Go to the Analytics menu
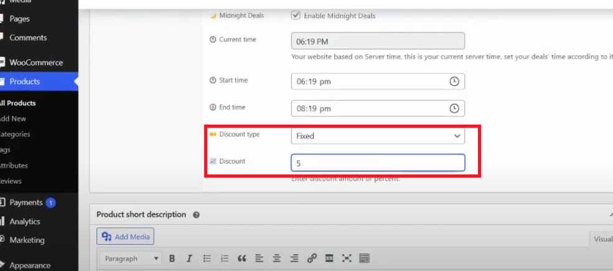 24,221
